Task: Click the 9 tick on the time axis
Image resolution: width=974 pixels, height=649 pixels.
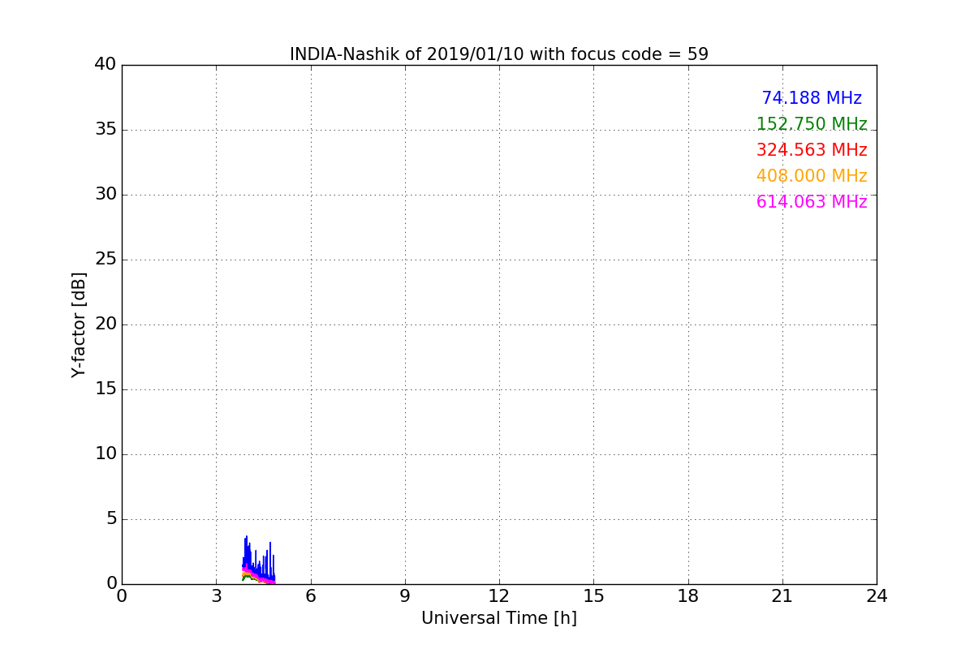Action: pyautogui.click(x=405, y=595)
